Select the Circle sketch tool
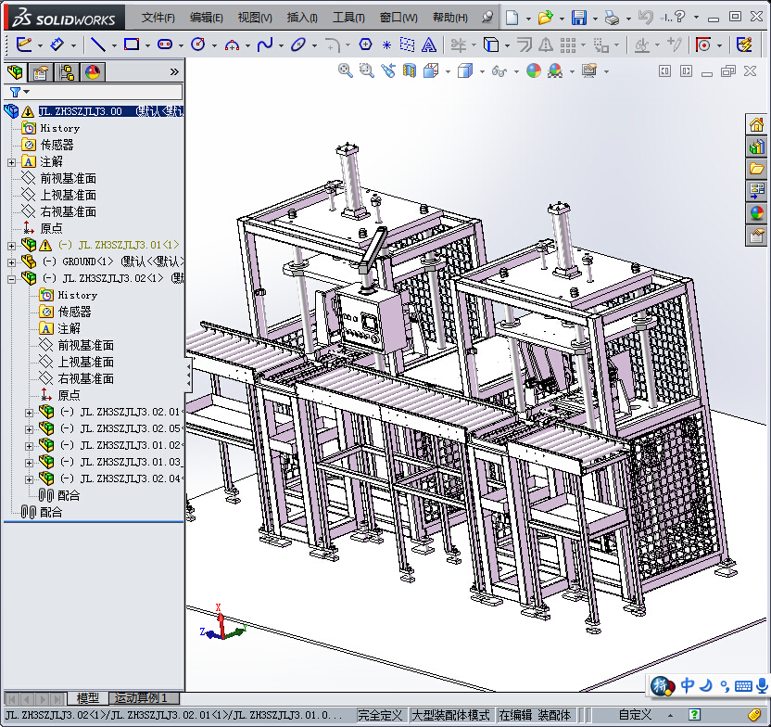 click(x=198, y=45)
